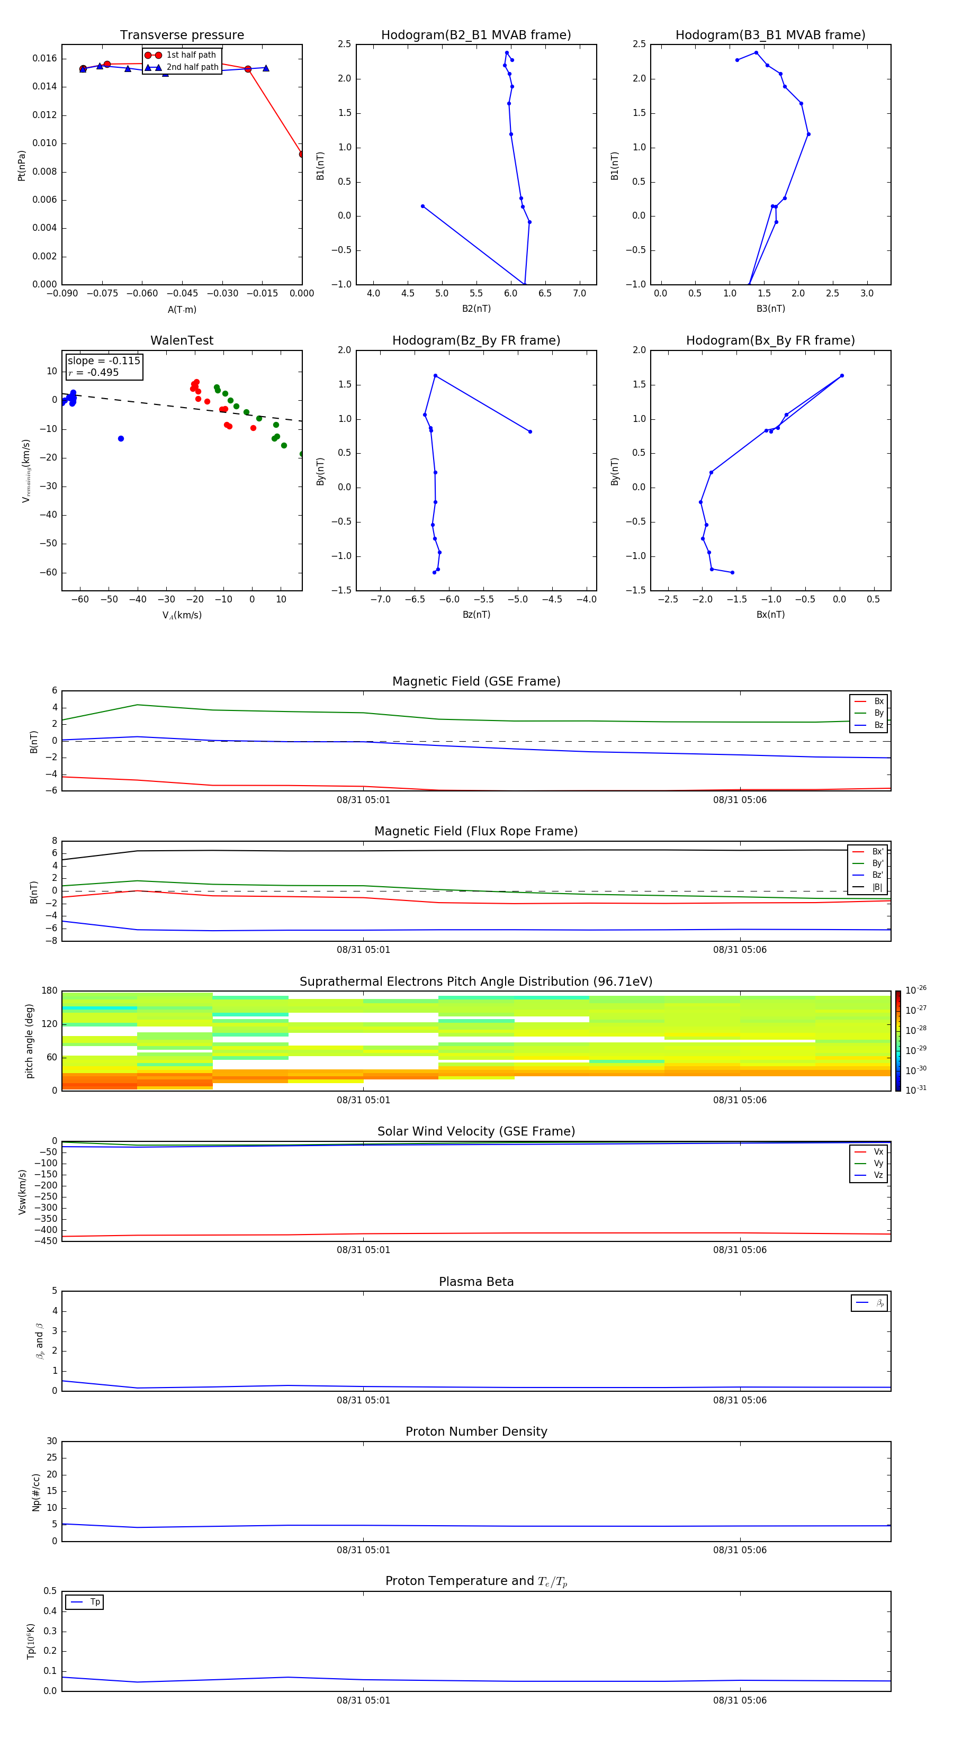
Task: Select the "r = -0.495" annotation
Action: (94, 372)
